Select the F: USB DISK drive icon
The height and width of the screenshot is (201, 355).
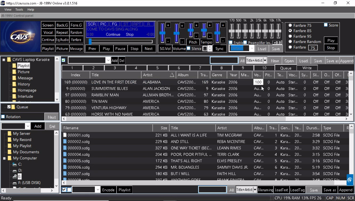[x=15, y=183]
